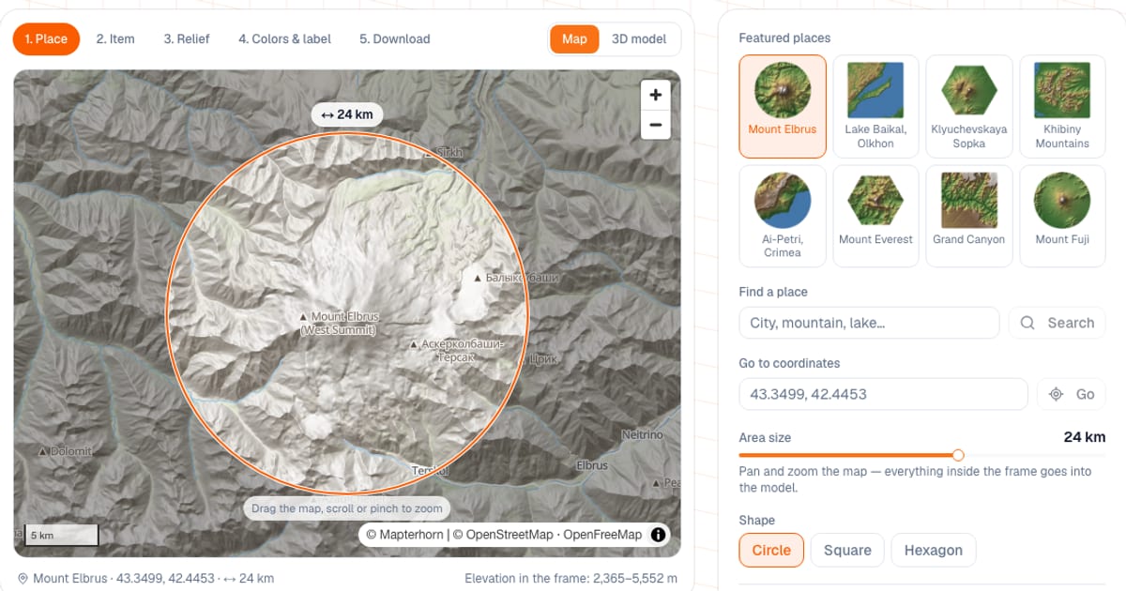Open the 4. Colors & label step
This screenshot has height=591, width=1126.
(x=286, y=38)
